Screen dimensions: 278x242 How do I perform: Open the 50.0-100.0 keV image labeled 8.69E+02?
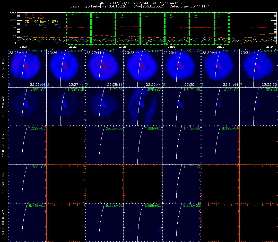143,222
